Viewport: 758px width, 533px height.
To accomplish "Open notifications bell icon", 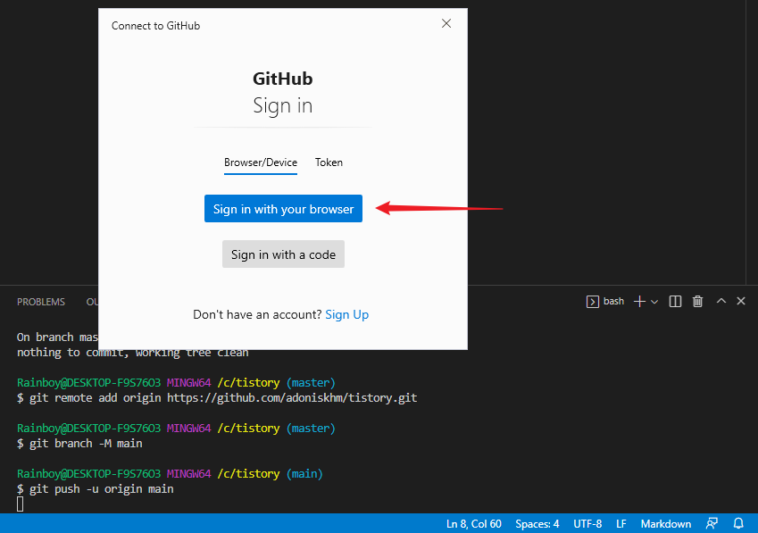I will point(738,523).
